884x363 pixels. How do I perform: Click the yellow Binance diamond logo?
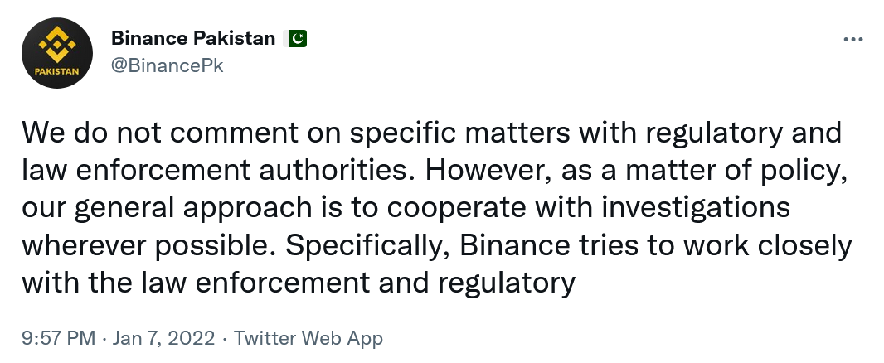56,46
